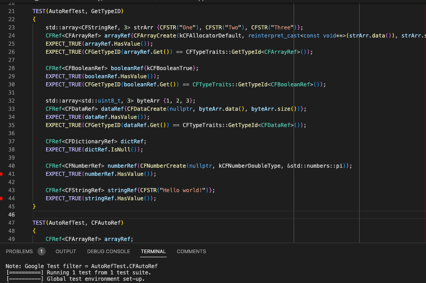Click line number 47
426x283 pixels.
(x=12, y=222)
